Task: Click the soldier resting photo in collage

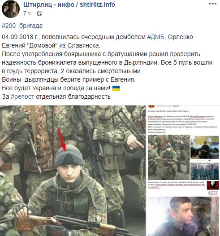Action: pyautogui.click(x=204, y=147)
